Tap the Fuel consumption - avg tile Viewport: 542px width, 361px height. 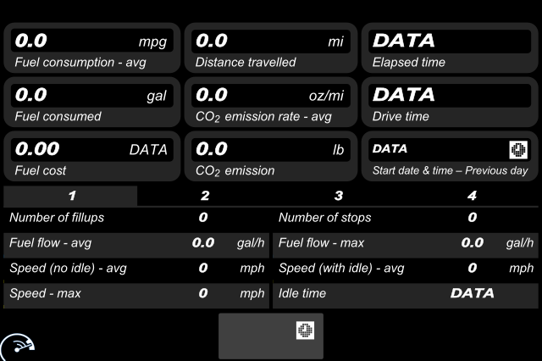(92, 48)
